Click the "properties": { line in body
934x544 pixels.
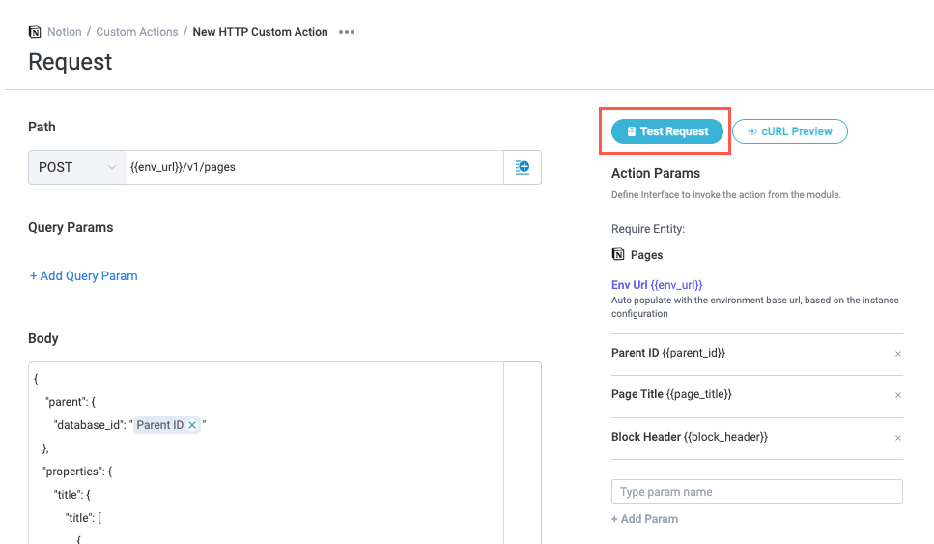pyautogui.click(x=77, y=472)
